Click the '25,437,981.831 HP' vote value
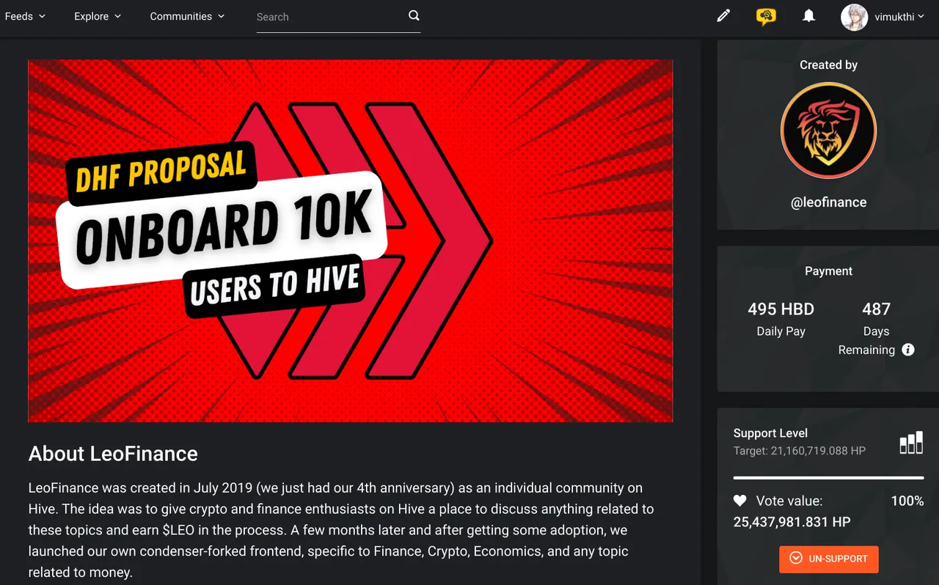Viewport: 939px width, 585px height. pyautogui.click(x=792, y=522)
